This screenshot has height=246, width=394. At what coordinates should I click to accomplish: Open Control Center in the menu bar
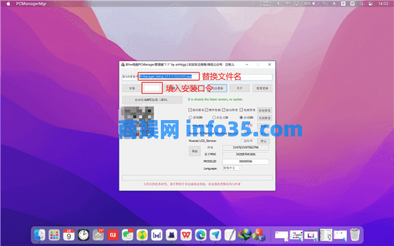tap(370, 3)
